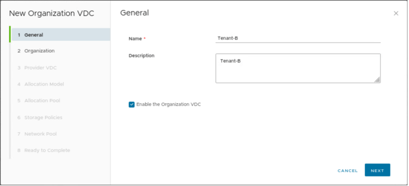
Task: Jump to step 5 Allocation Pool
Action: (x=42, y=101)
